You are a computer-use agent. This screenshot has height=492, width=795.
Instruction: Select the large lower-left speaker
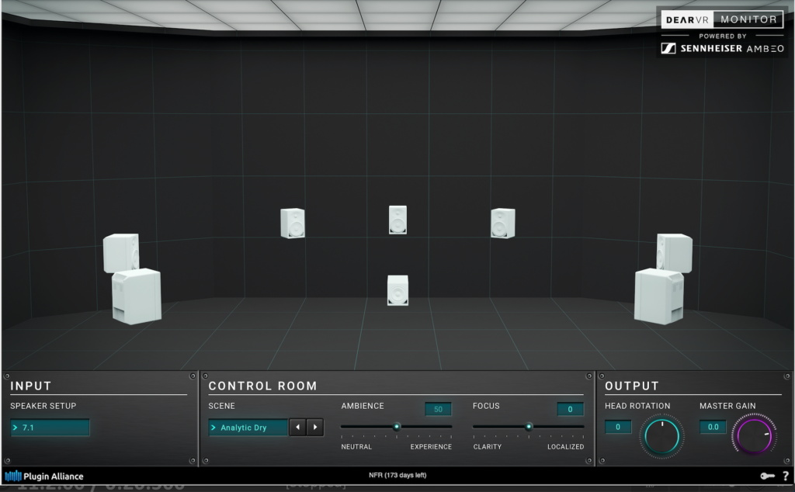point(137,296)
